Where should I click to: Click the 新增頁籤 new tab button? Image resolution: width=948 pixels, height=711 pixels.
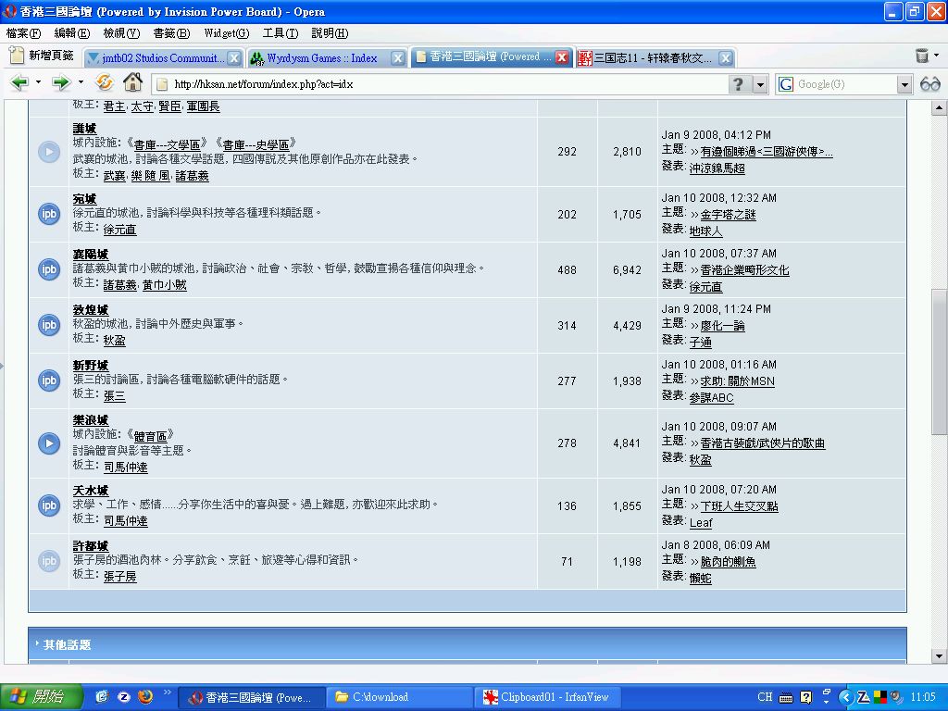point(42,56)
